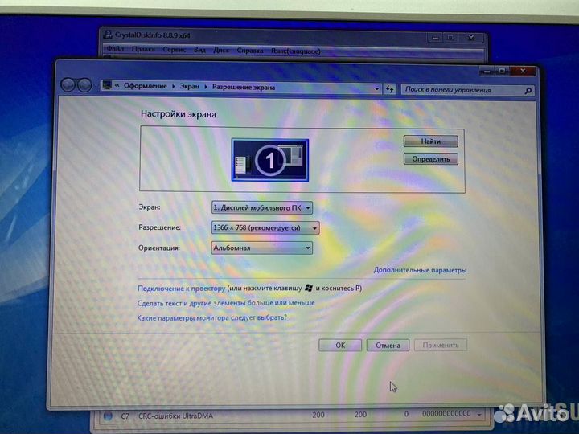Click the OK button
The width and height of the screenshot is (579, 434).
(340, 346)
